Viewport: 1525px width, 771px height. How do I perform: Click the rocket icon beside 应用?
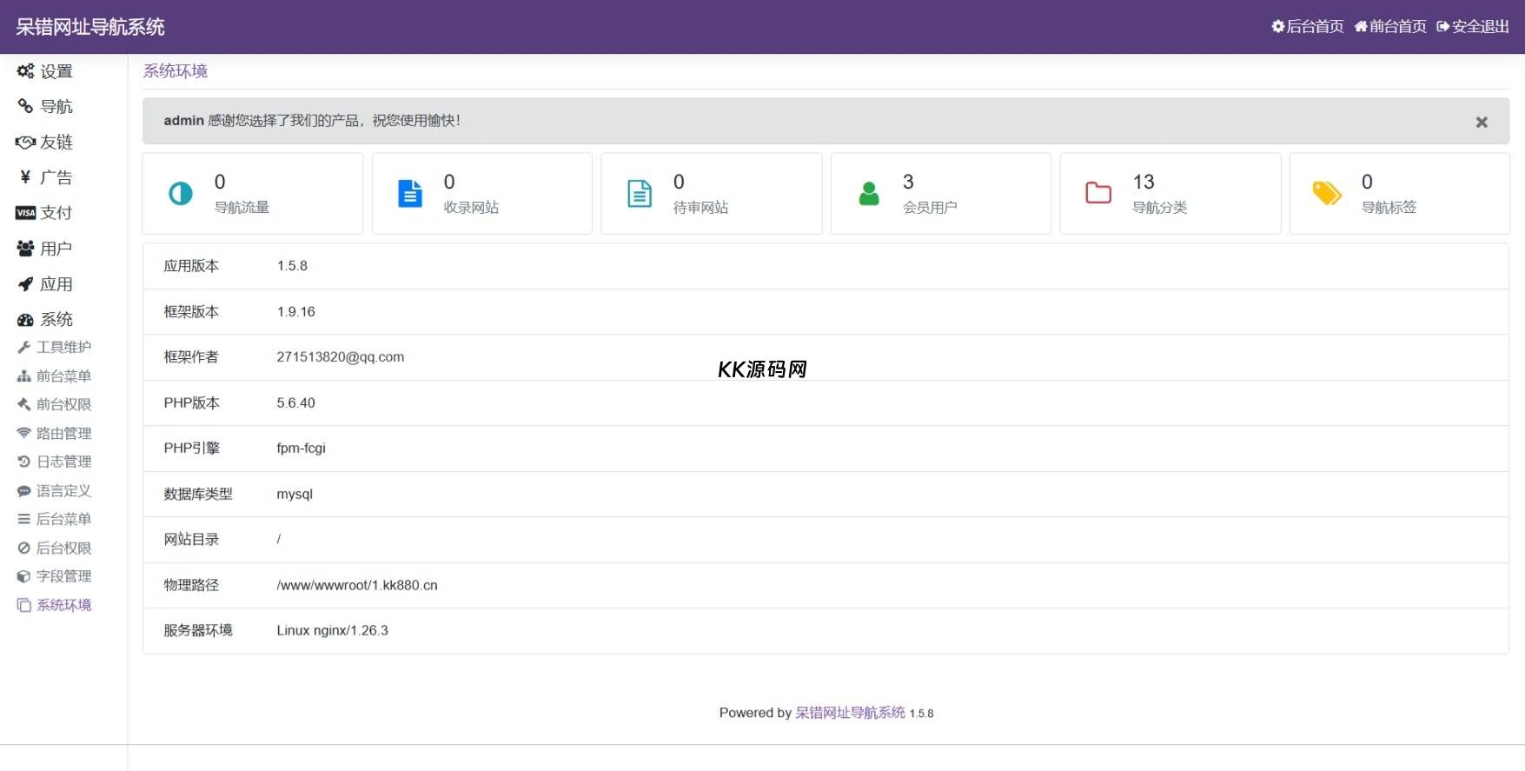[25, 284]
